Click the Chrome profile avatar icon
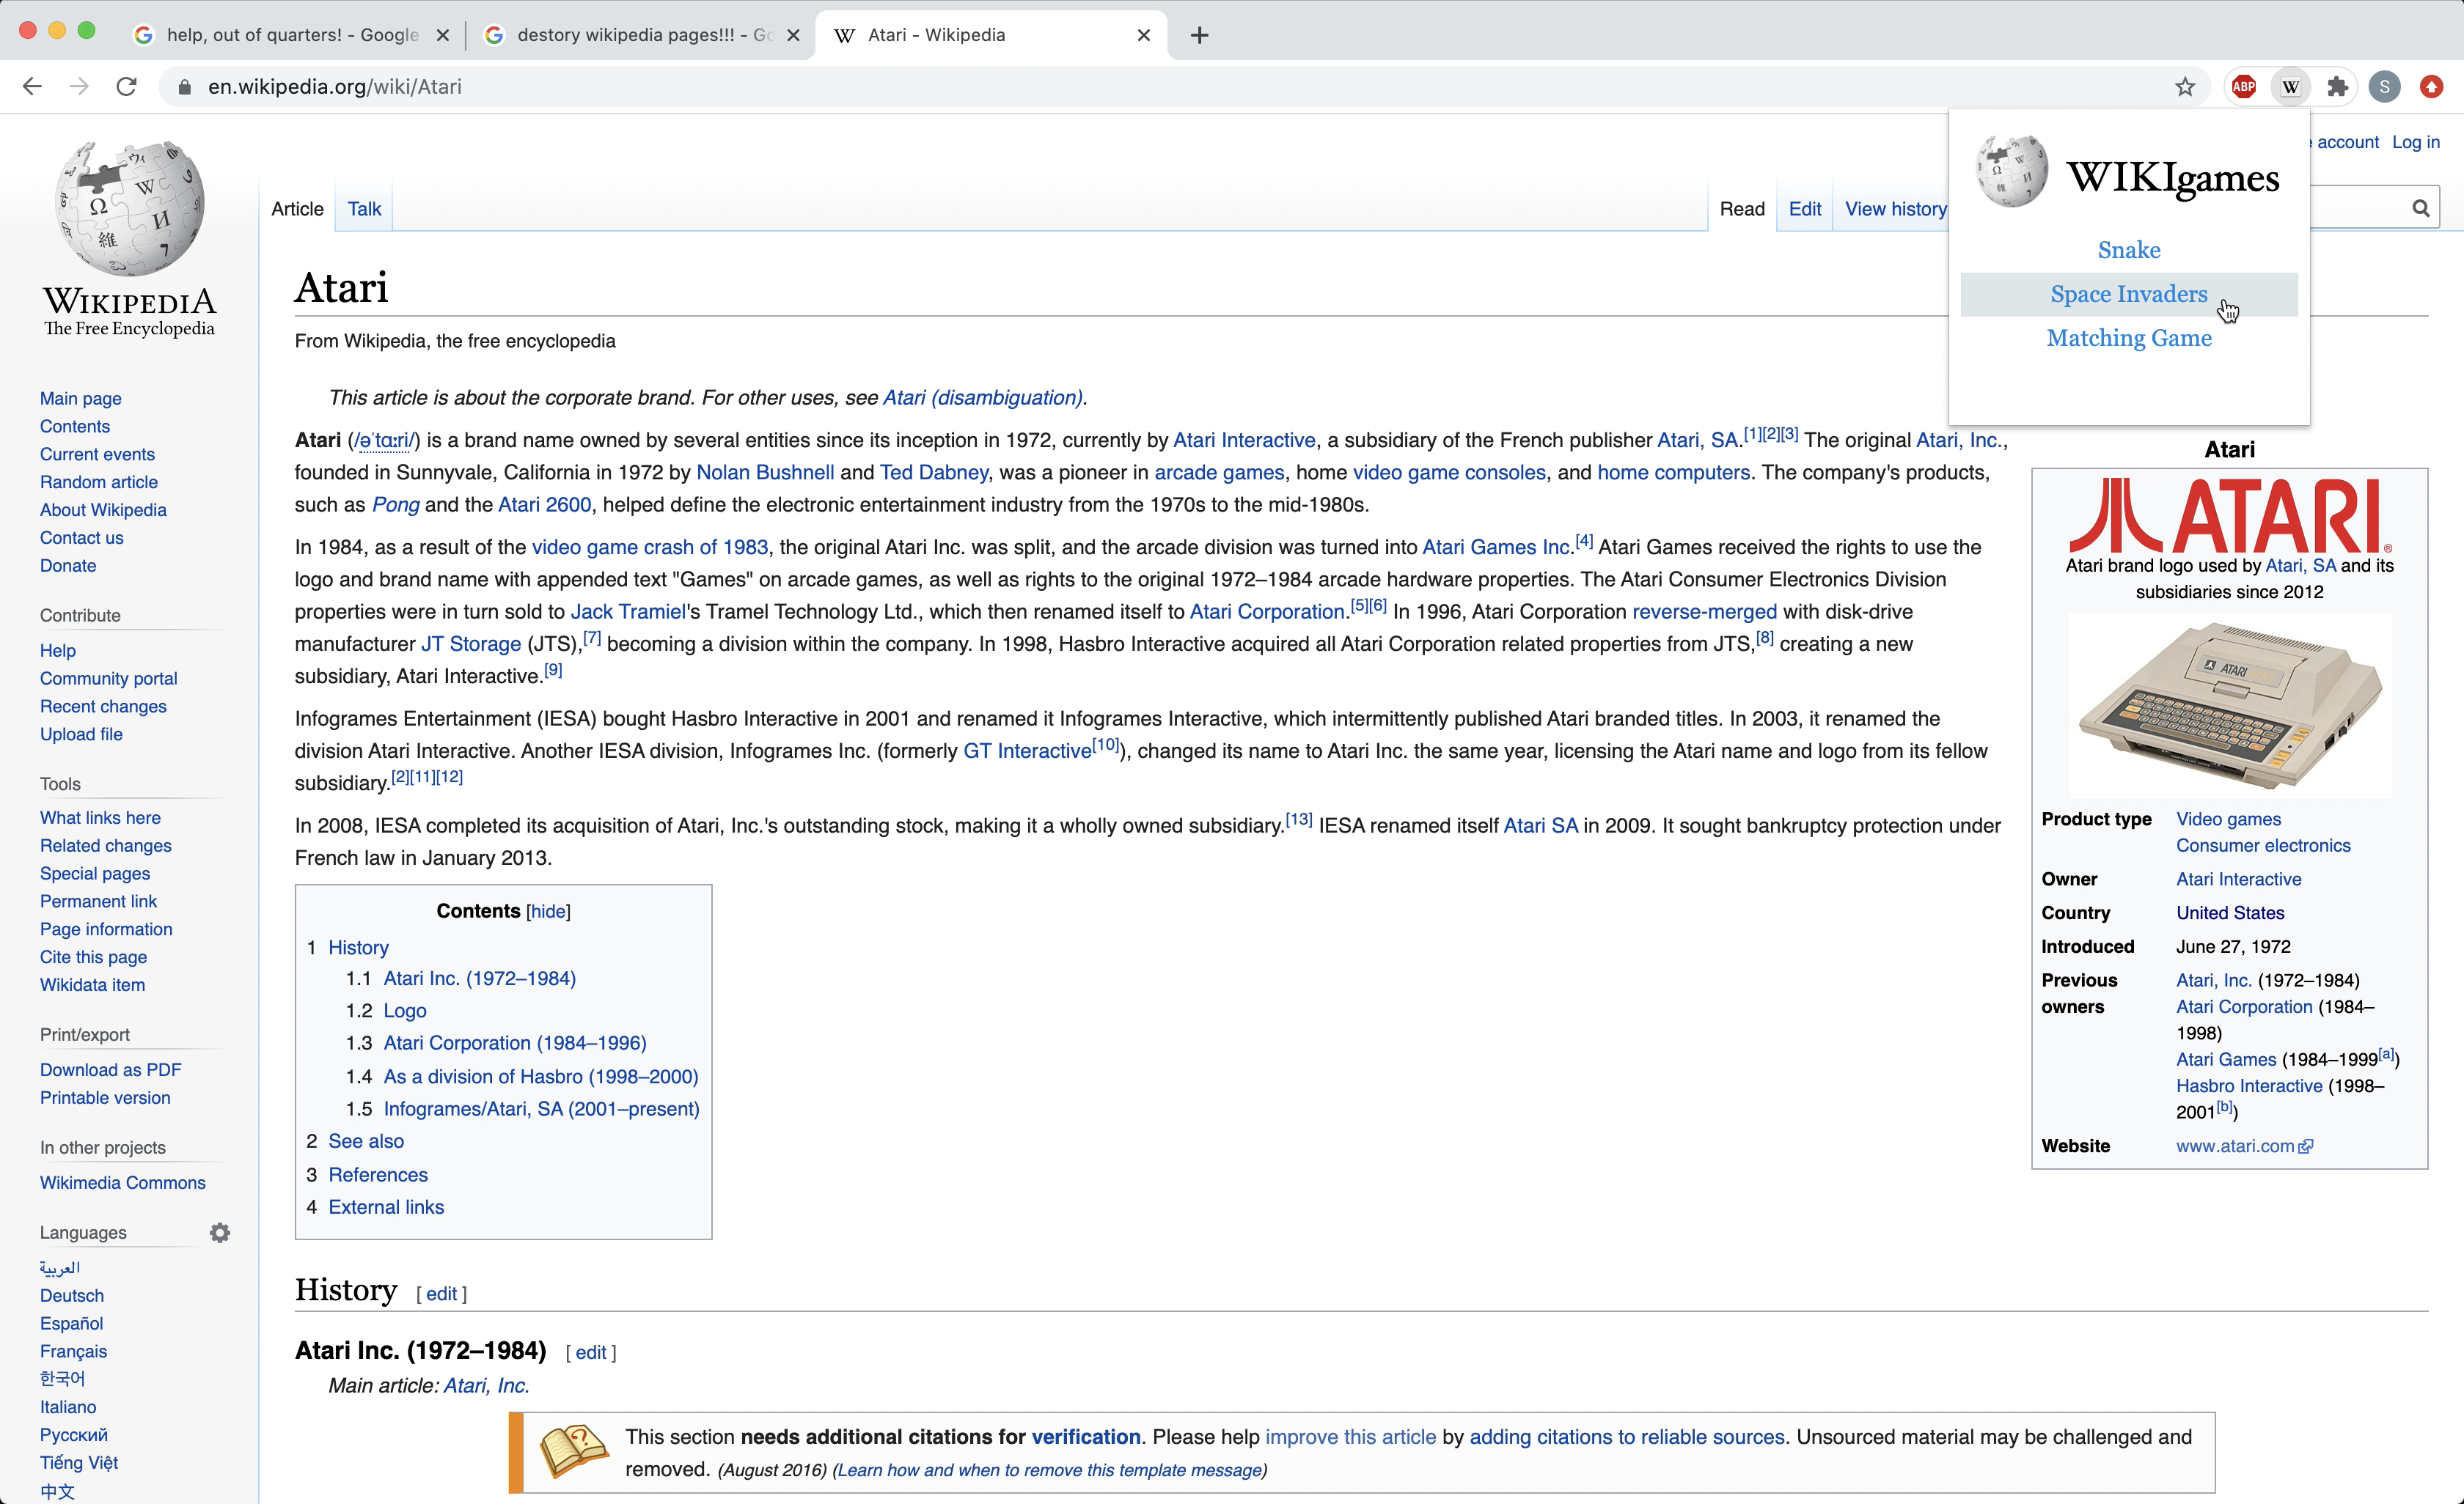Screen dimensions: 2464x1504 point(2384,87)
